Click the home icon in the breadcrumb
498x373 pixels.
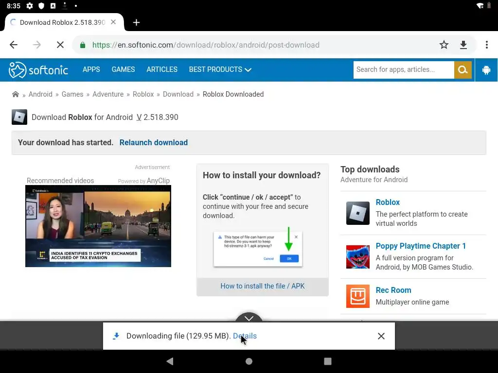(x=15, y=94)
